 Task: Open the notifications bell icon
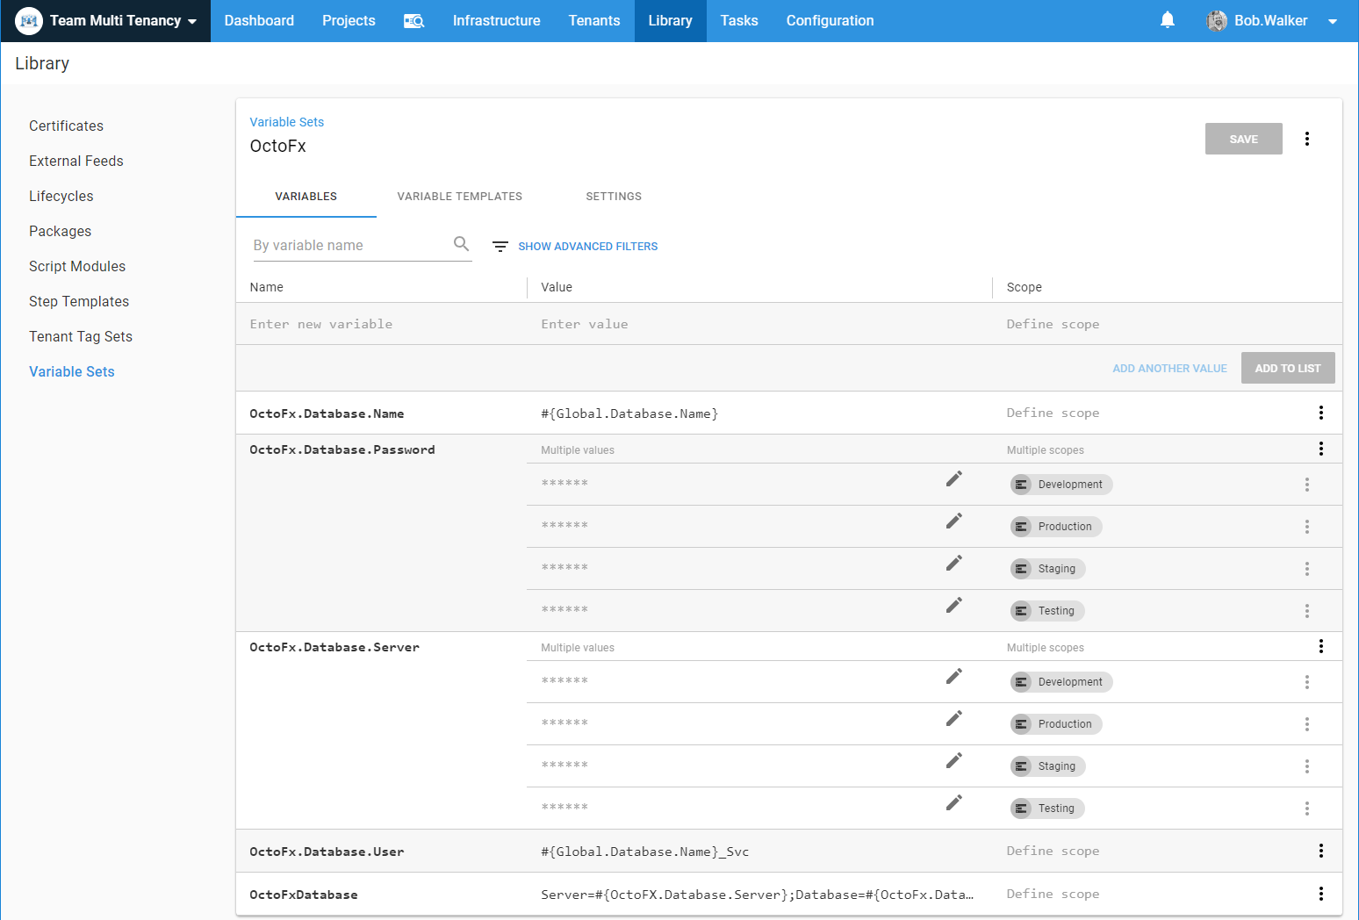point(1167,20)
